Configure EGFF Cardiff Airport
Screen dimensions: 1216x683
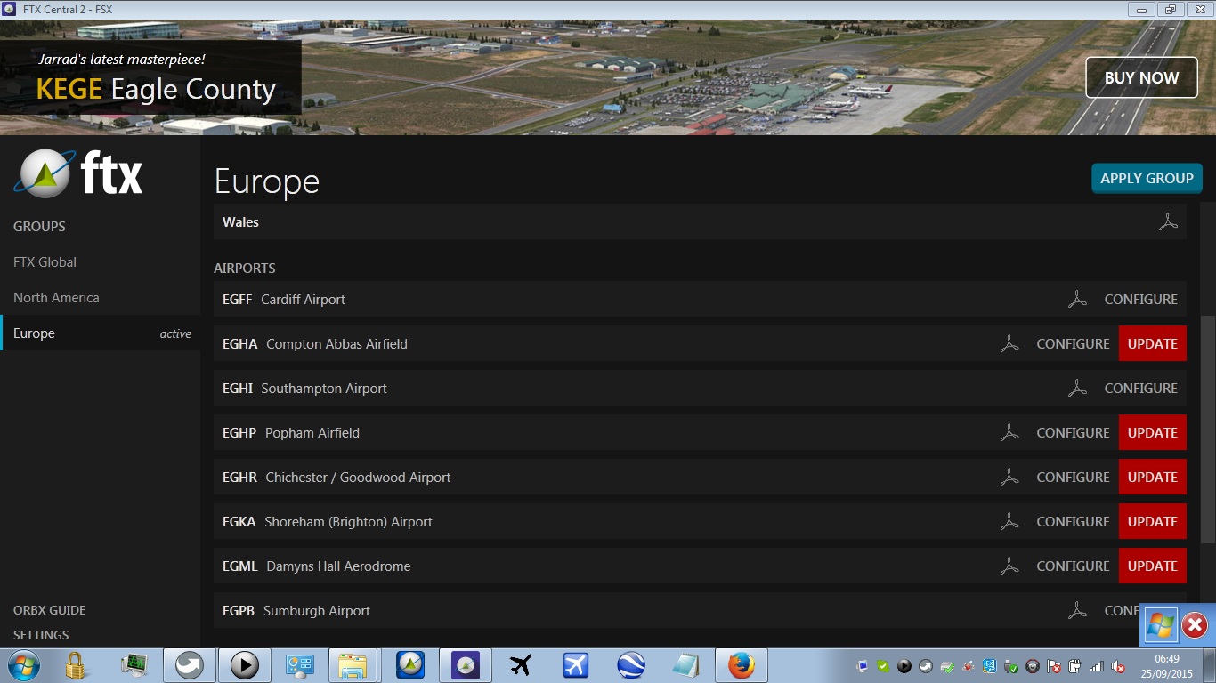(1140, 300)
